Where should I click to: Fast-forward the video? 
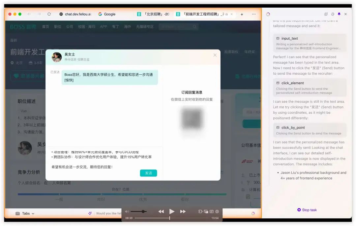(183, 211)
